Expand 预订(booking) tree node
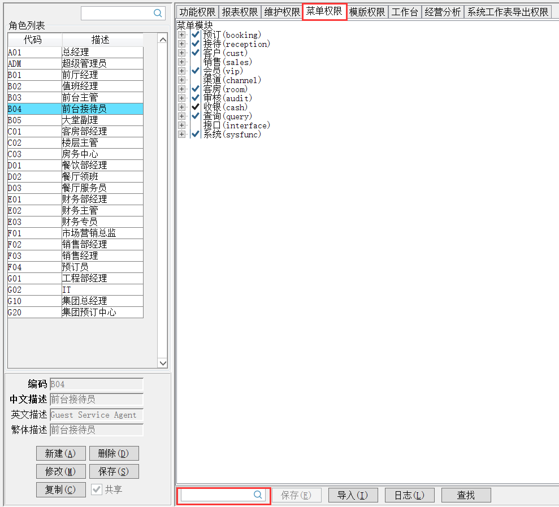This screenshot has height=507, width=559. [x=182, y=34]
